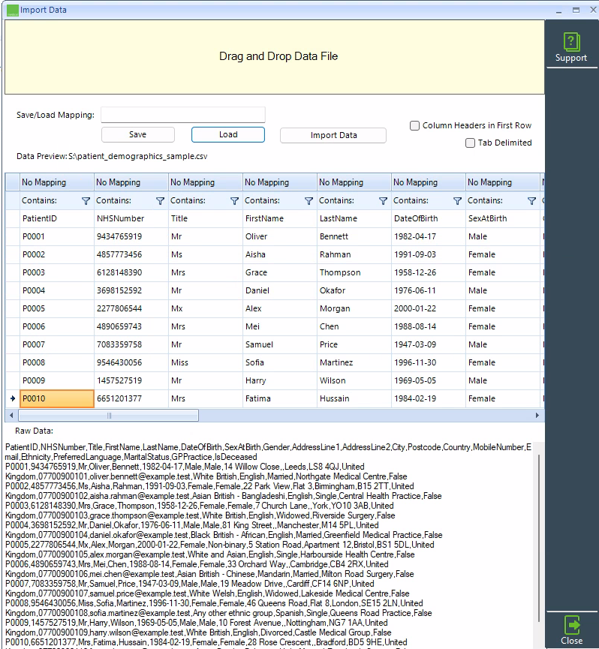Click the horizontal scrollbar thumb of the grid
Viewport: 599px width, 649px height.
108,415
